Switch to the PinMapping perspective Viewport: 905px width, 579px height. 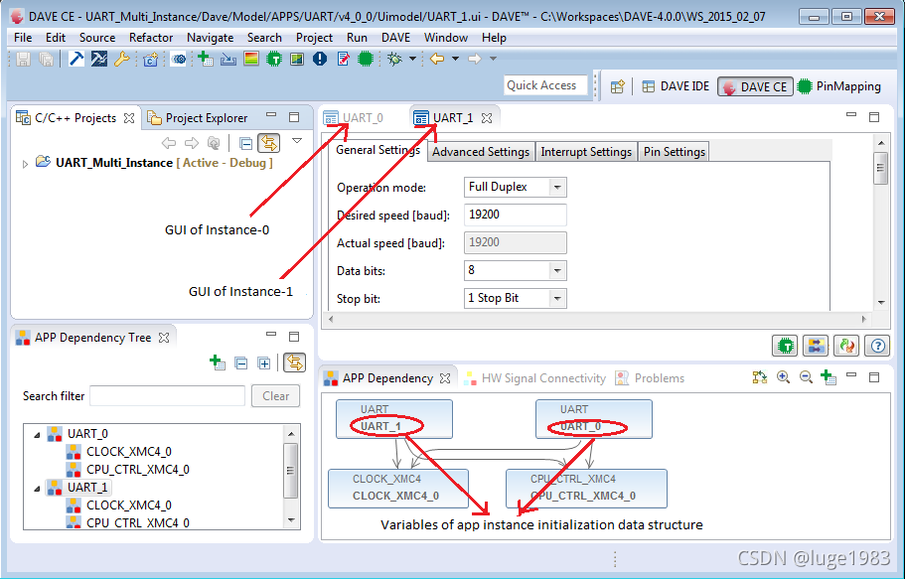click(839, 86)
